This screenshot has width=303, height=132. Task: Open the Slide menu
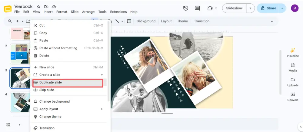click(75, 12)
